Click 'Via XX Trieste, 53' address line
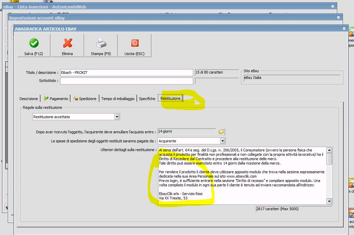 (x=173, y=198)
